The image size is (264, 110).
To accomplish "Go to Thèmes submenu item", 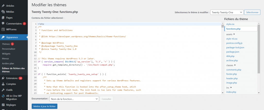I will coord(6,44).
